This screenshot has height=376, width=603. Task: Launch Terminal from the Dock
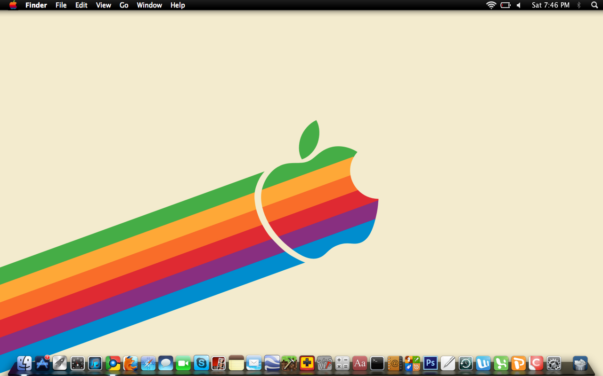[x=377, y=363]
